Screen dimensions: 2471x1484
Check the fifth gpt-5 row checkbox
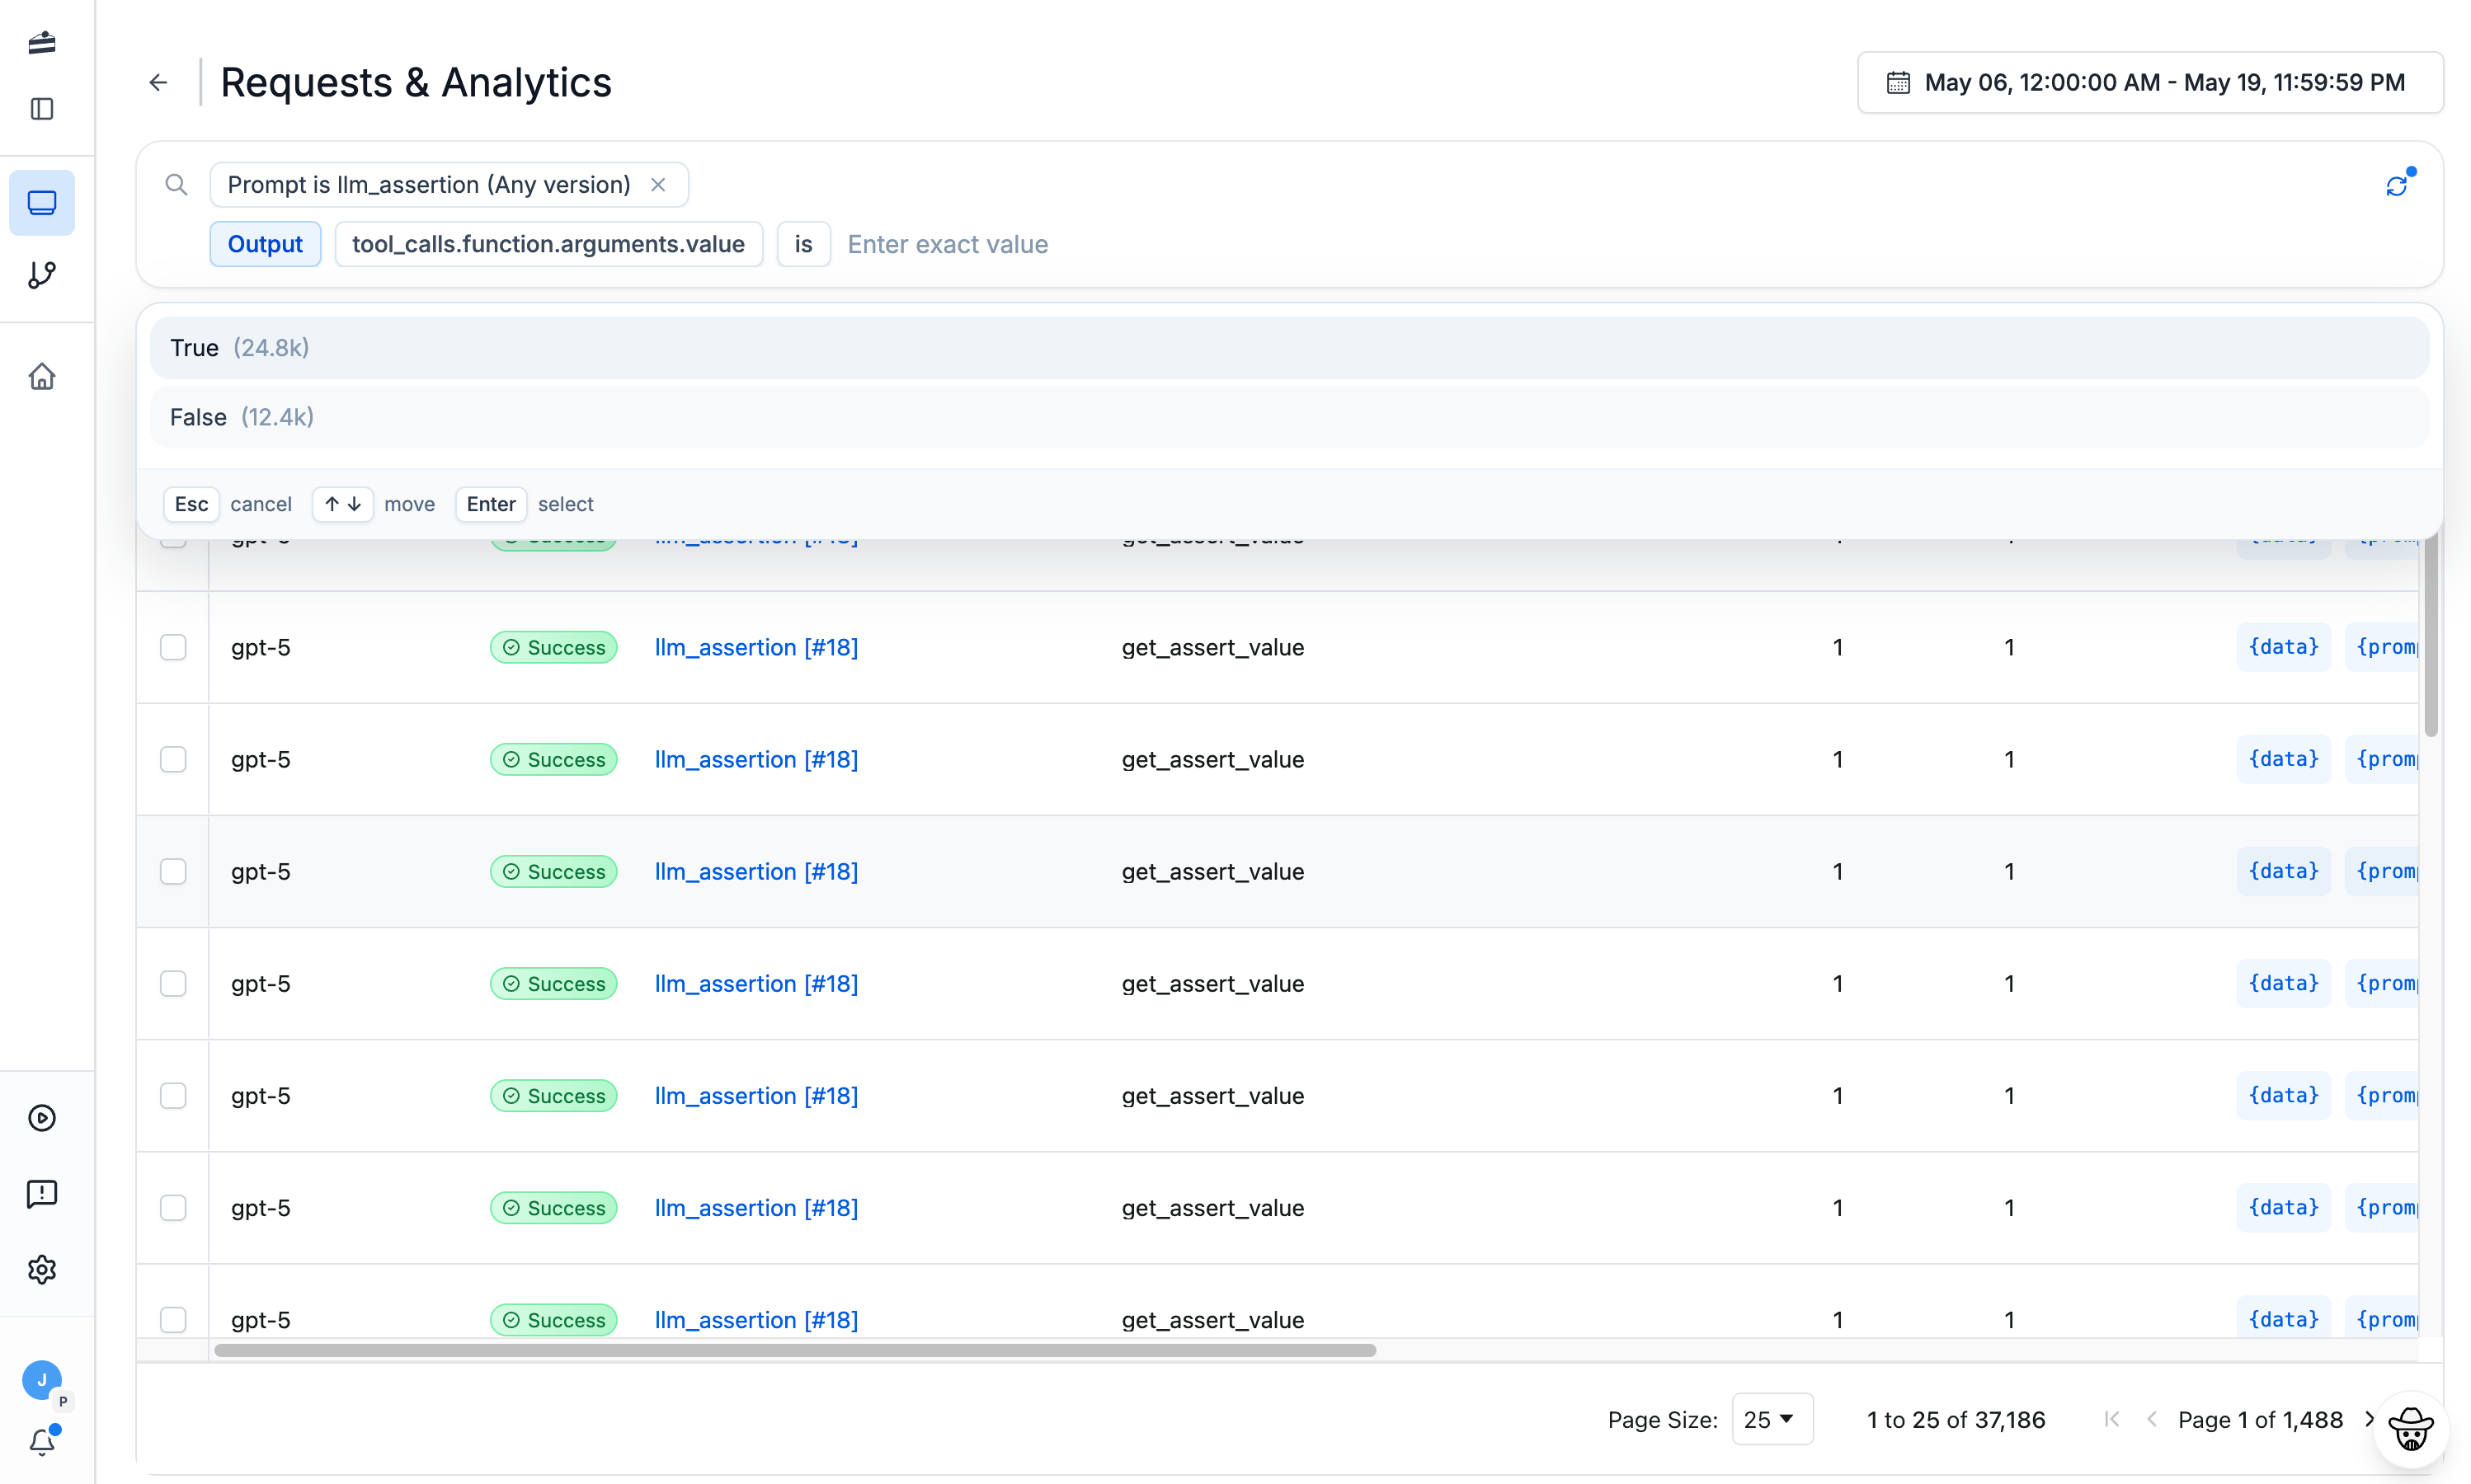click(x=173, y=1095)
